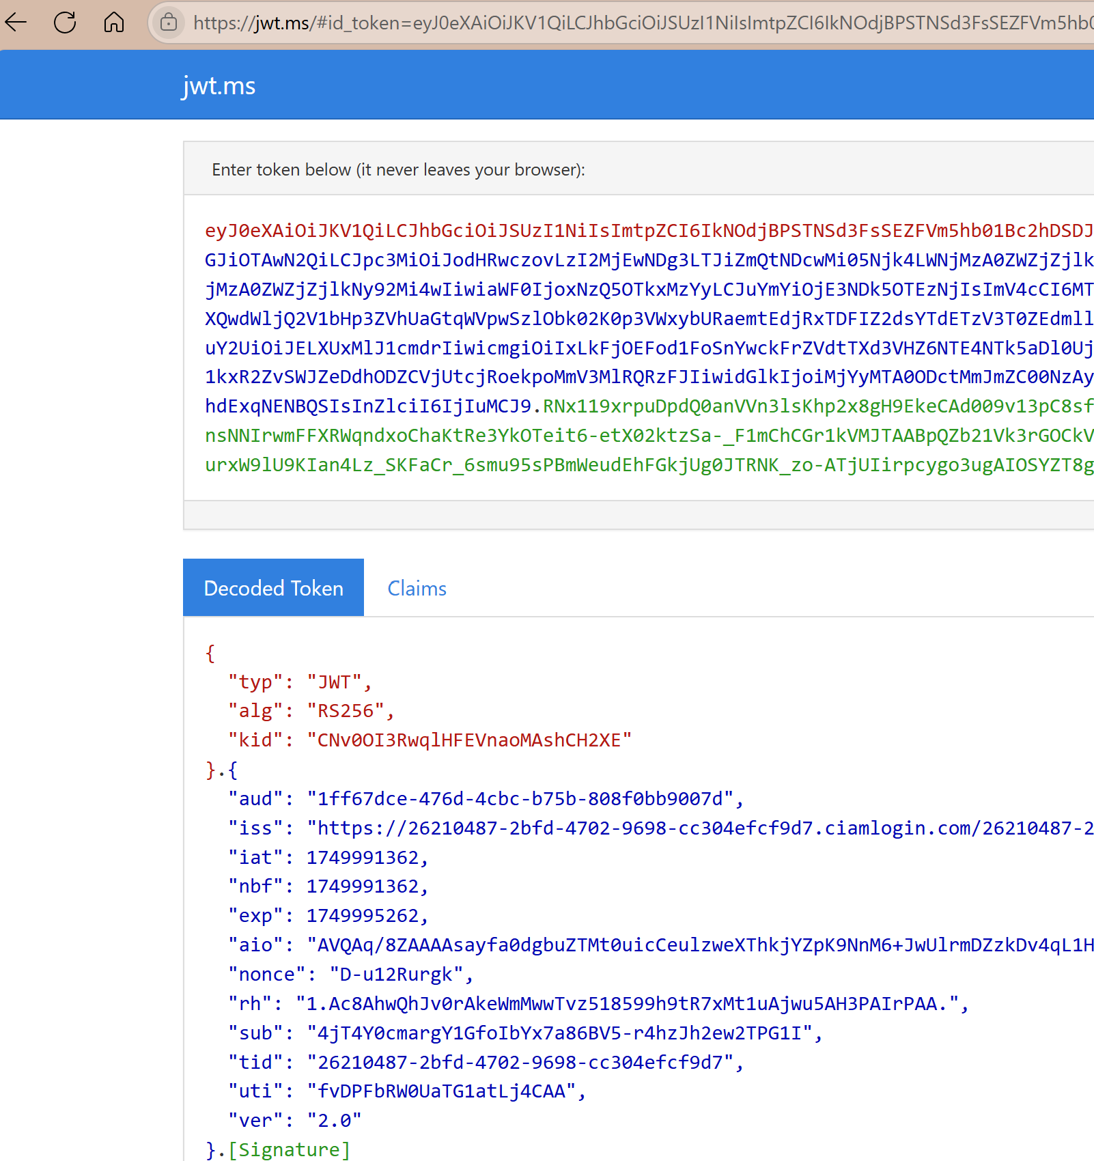1094x1161 pixels.
Task: Click the browser back arrow
Action: (x=16, y=23)
